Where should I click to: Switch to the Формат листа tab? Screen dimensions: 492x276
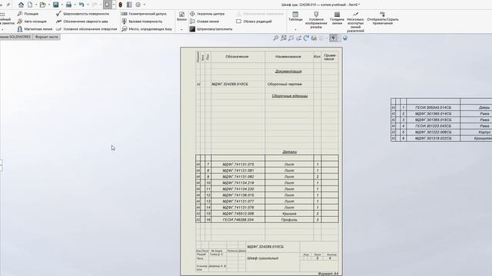coord(46,37)
